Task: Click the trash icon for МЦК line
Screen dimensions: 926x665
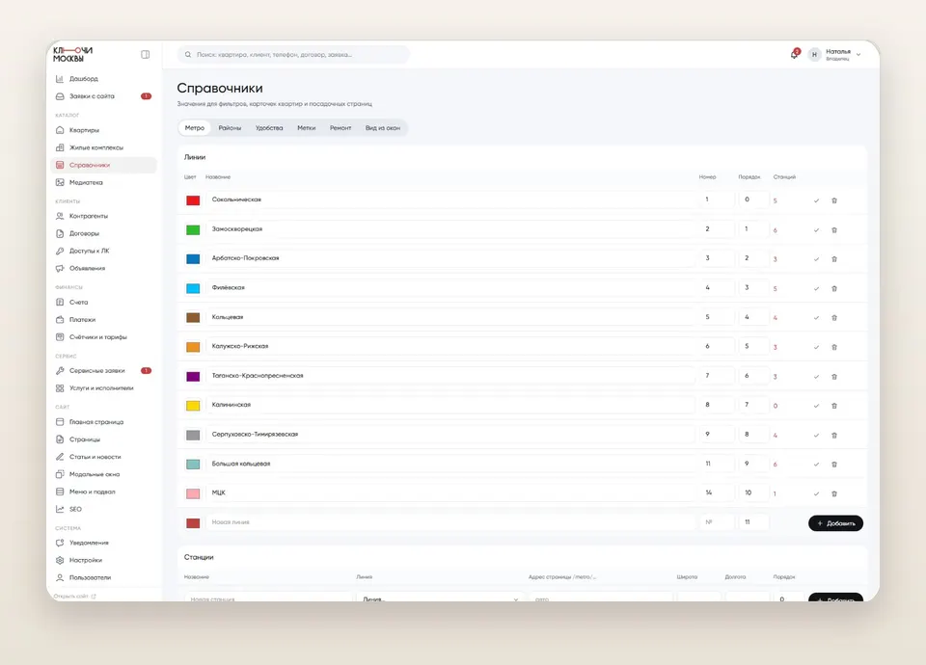Action: point(834,493)
